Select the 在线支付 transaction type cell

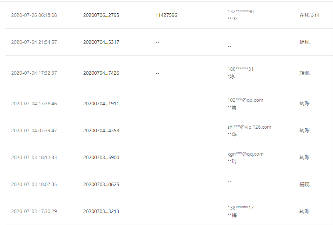(x=309, y=15)
